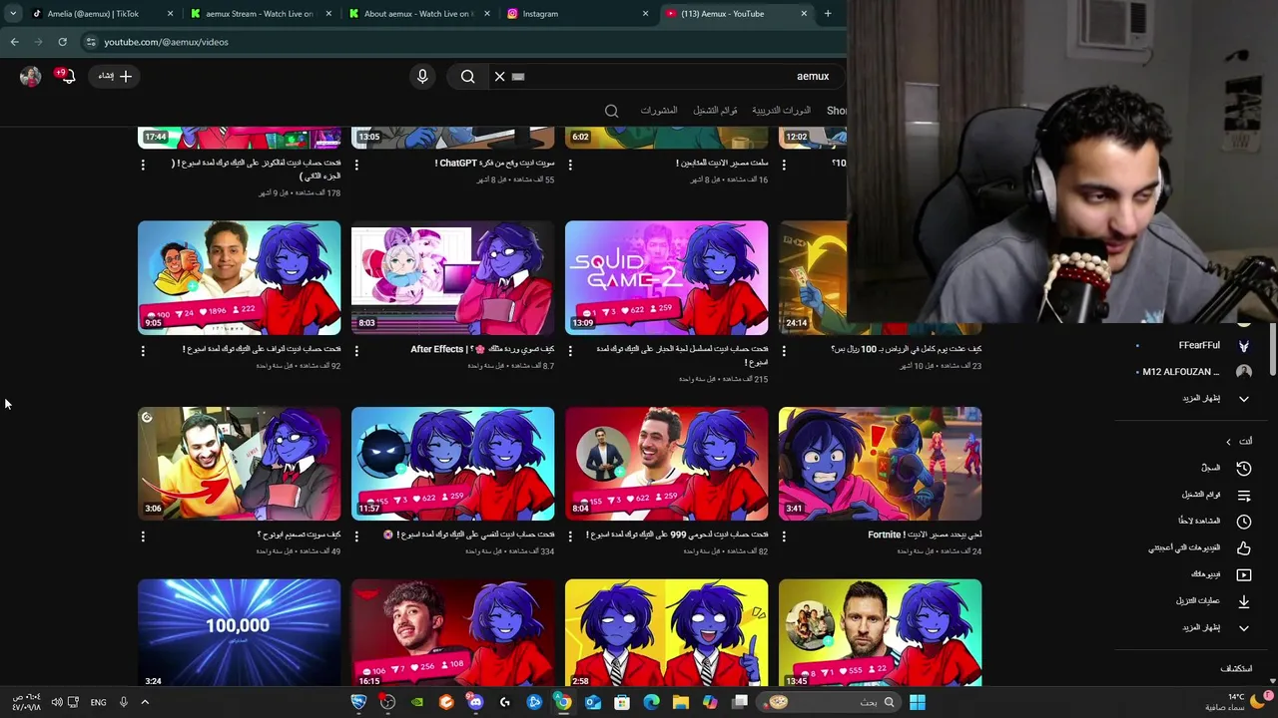This screenshot has width=1278, height=718.
Task: Open options menu for 3:06 video
Action: coord(143,537)
